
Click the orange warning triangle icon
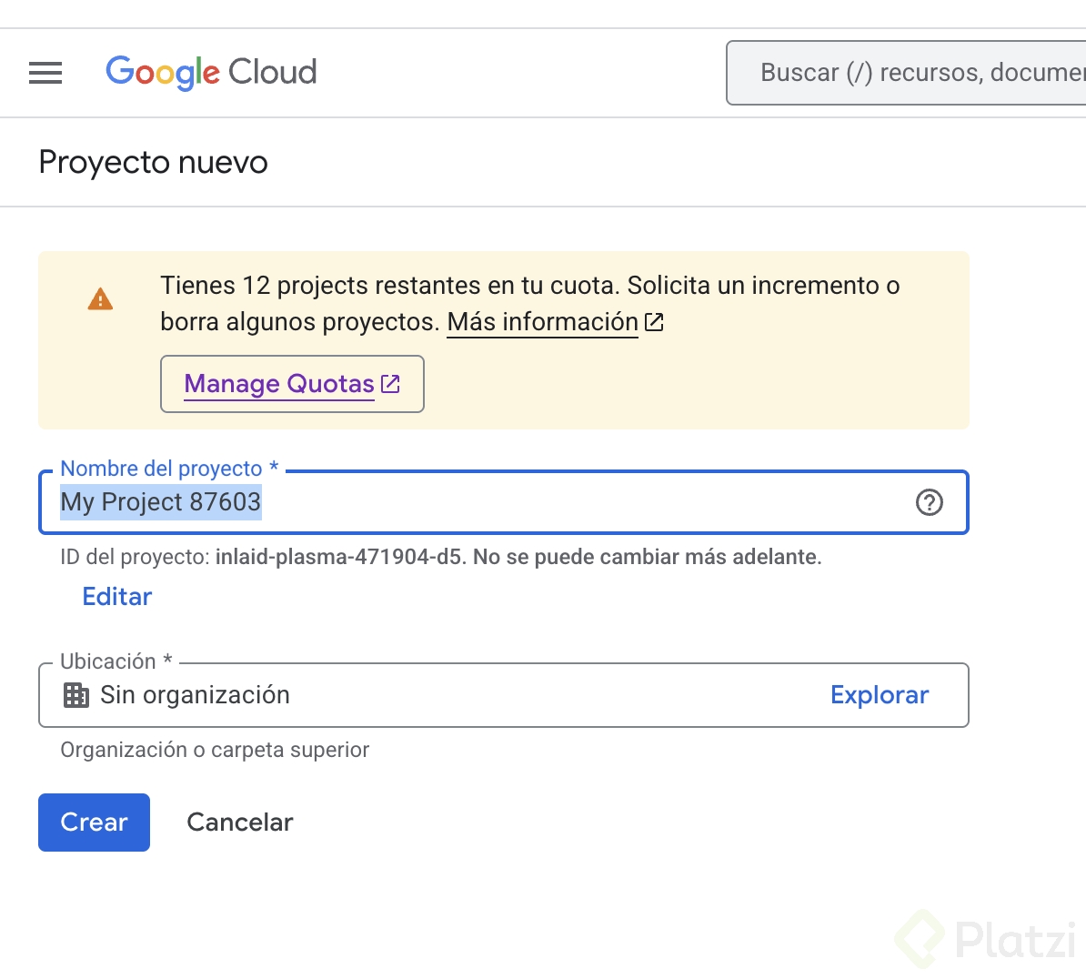tap(100, 298)
